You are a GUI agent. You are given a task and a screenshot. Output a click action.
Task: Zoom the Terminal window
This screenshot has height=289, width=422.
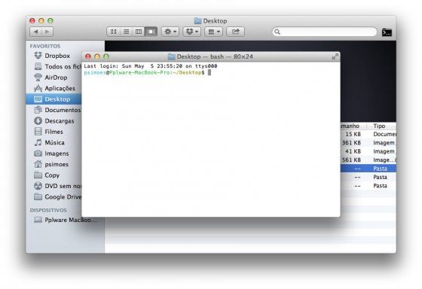[x=106, y=56]
